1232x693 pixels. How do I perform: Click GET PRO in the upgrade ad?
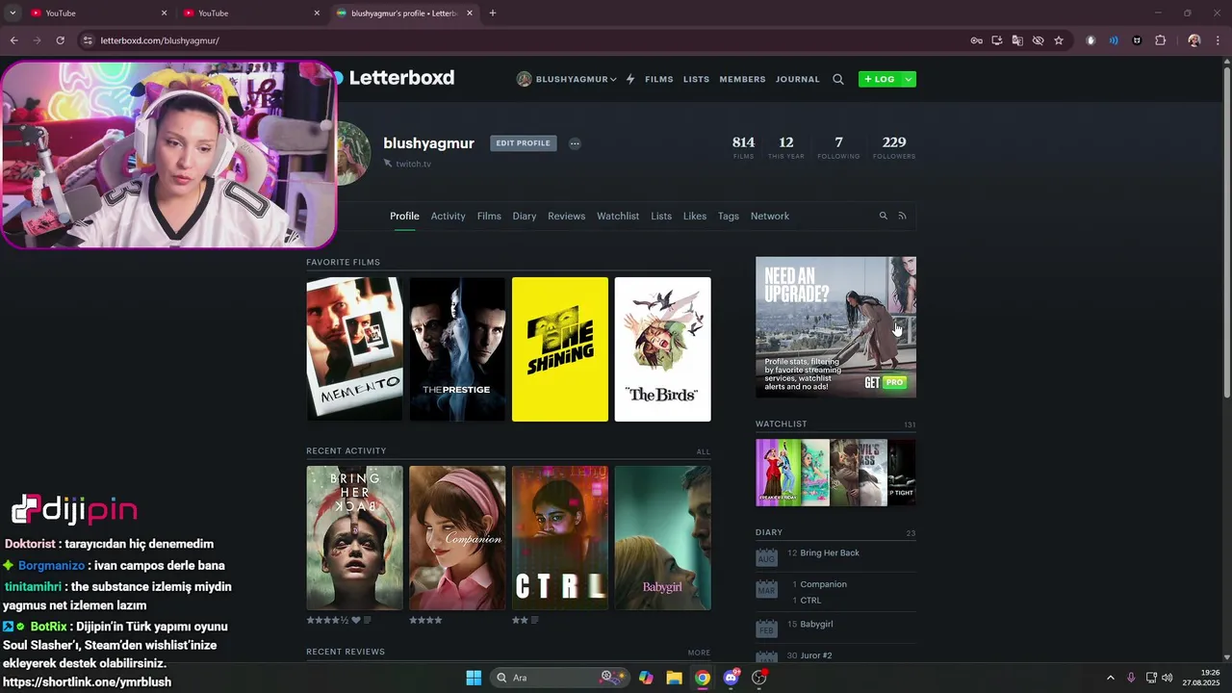(x=885, y=382)
